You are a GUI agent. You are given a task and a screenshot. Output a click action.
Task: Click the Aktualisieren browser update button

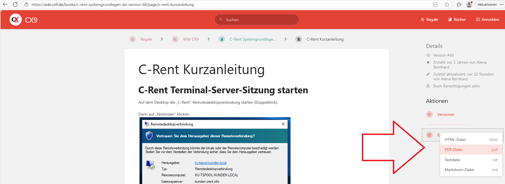click(487, 5)
